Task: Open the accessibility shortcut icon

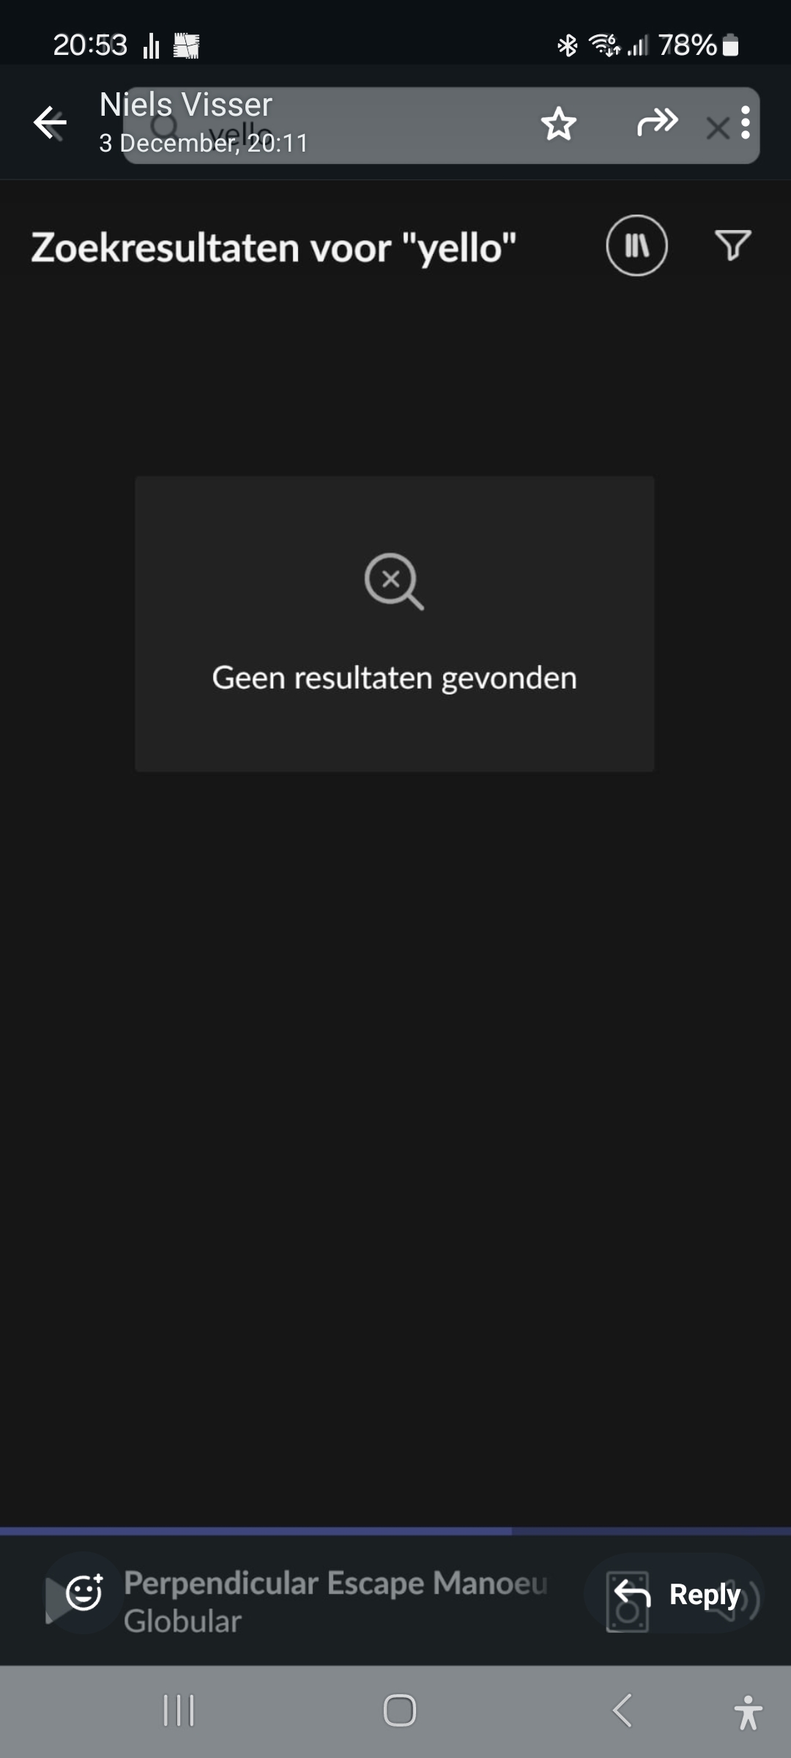Action: coord(748,1712)
